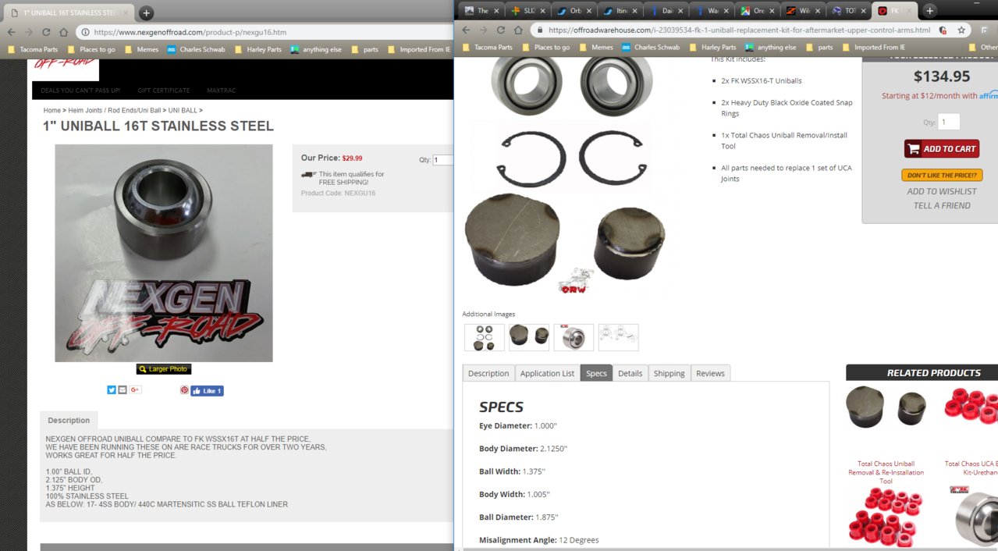
Task: Click Home breadcrumb on Nexgen page
Action: (x=52, y=111)
